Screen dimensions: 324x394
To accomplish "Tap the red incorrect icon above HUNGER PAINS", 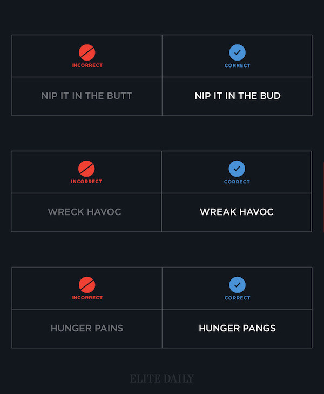I will (x=87, y=285).
